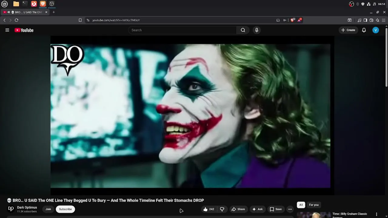Subscribe to Dark Optimus
Screen dimensions: 388x218
(x=65, y=209)
